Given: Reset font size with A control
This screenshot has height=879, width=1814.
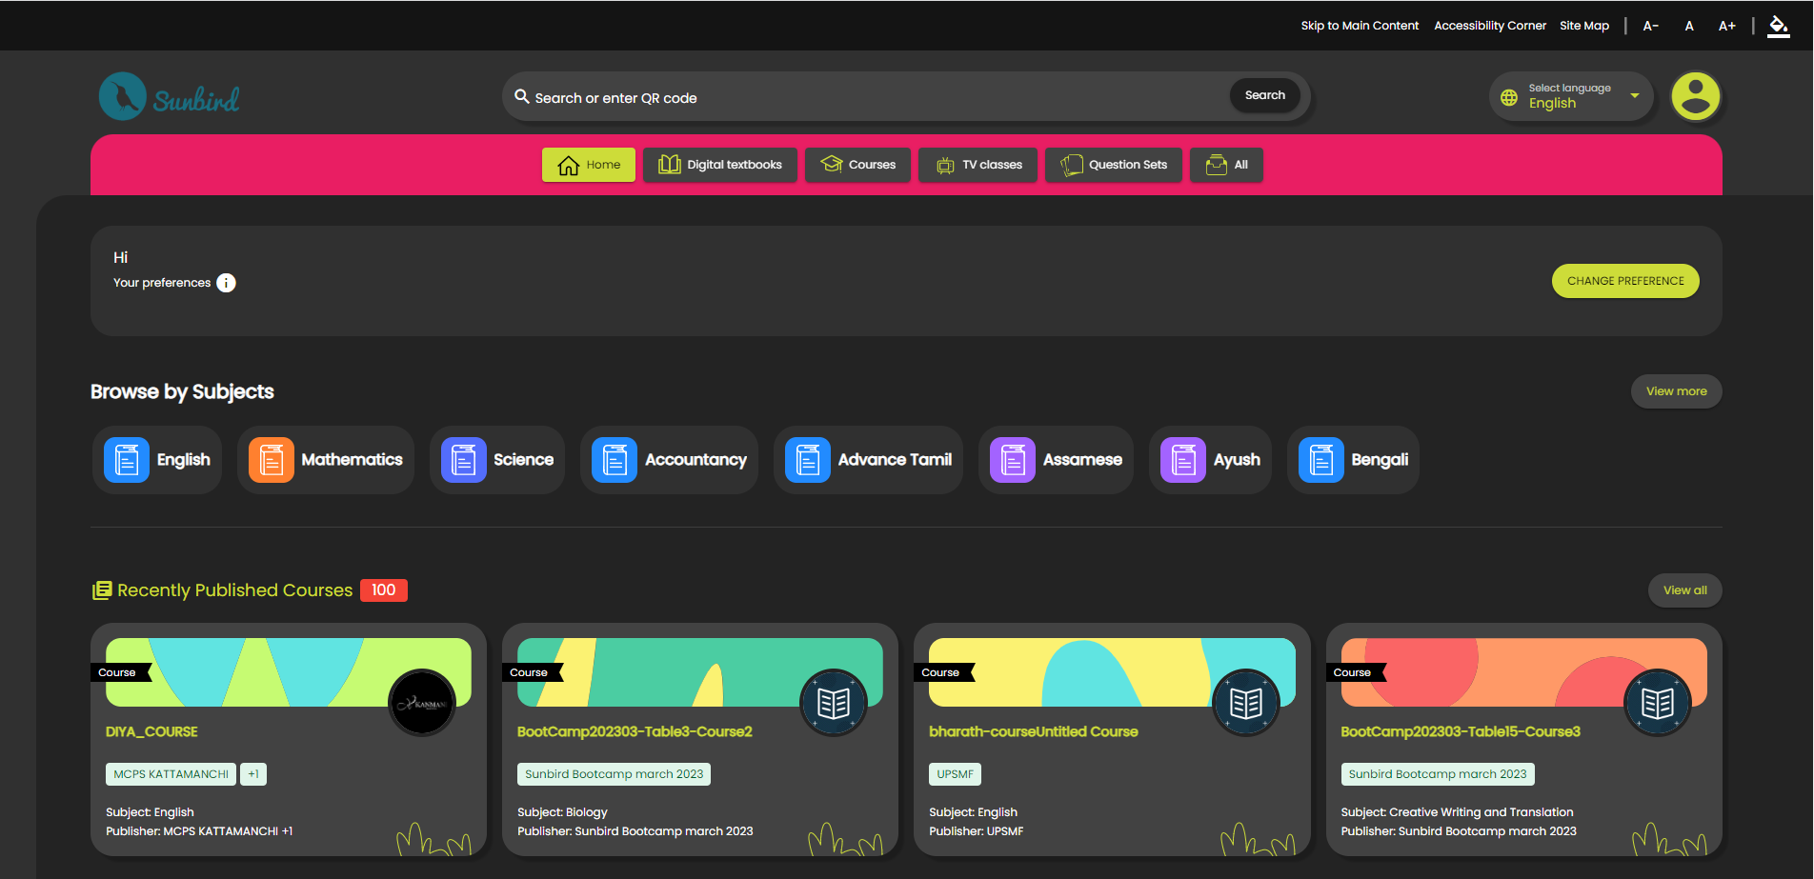Looking at the screenshot, I should point(1689,26).
